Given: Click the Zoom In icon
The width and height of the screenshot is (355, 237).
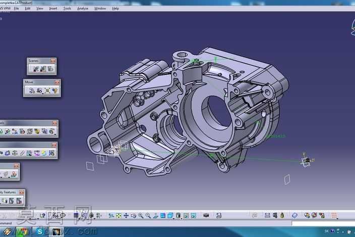Looking at the screenshot, I should coord(141,216).
